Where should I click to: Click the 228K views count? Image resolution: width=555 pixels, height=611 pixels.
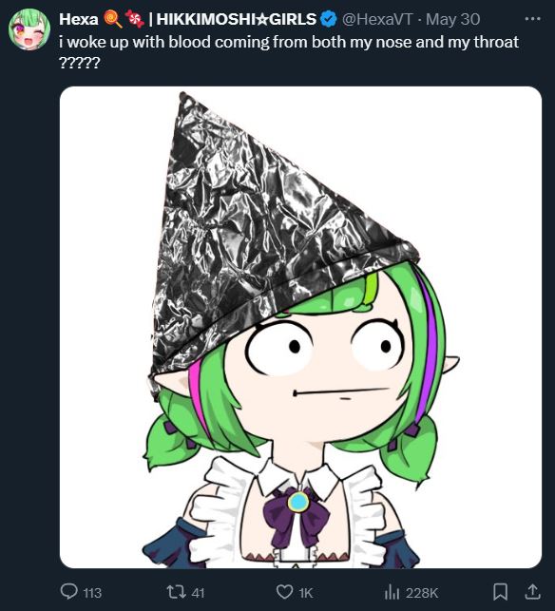[422, 593]
